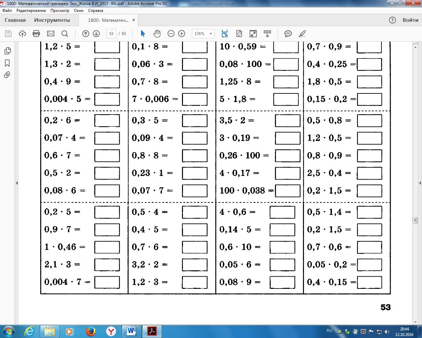The width and height of the screenshot is (422, 338).
Task: Switch to the Инструменты tab
Action: click(x=52, y=20)
